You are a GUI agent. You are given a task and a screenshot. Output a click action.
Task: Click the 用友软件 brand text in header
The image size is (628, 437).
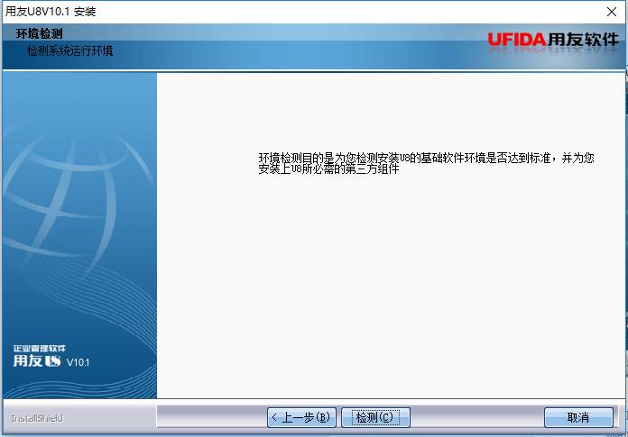[583, 40]
